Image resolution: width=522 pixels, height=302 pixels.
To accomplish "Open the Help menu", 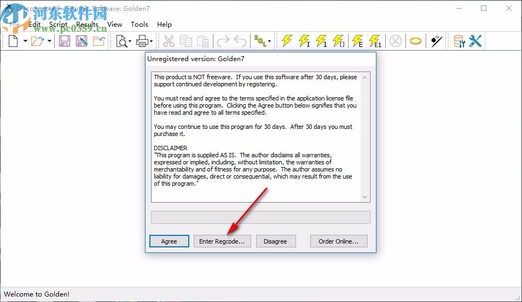I will click(164, 24).
